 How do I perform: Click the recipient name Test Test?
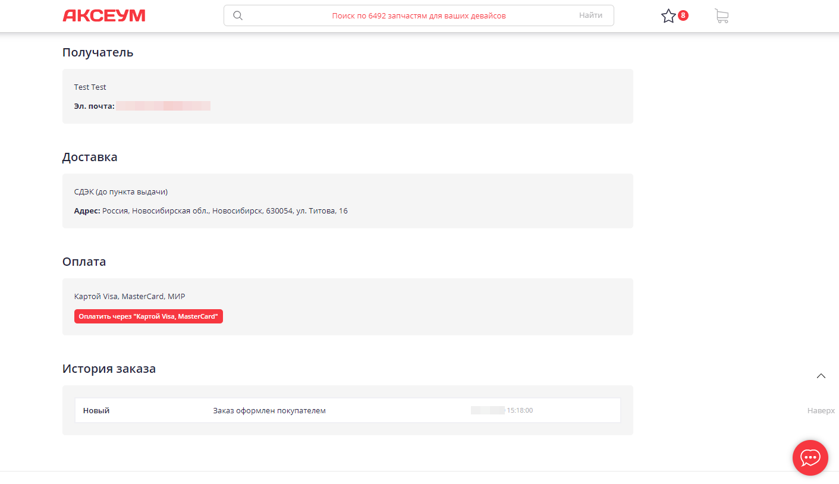(x=90, y=87)
